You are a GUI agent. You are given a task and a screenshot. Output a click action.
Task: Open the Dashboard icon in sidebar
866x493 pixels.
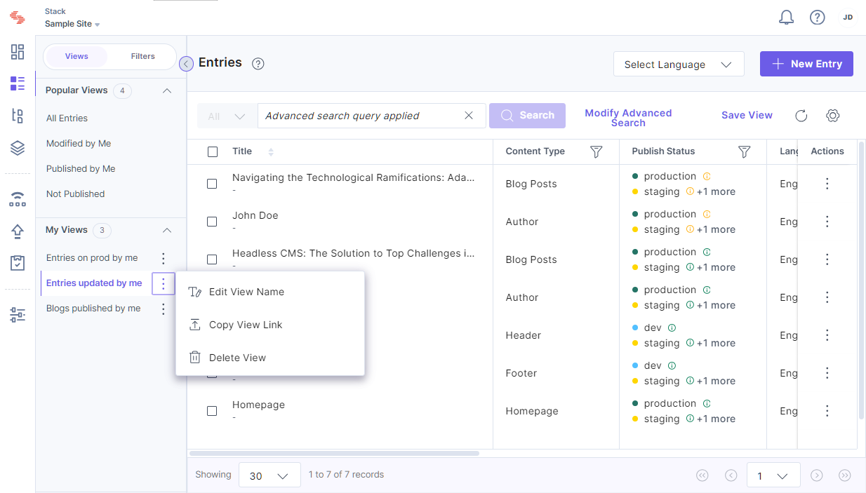click(x=18, y=52)
